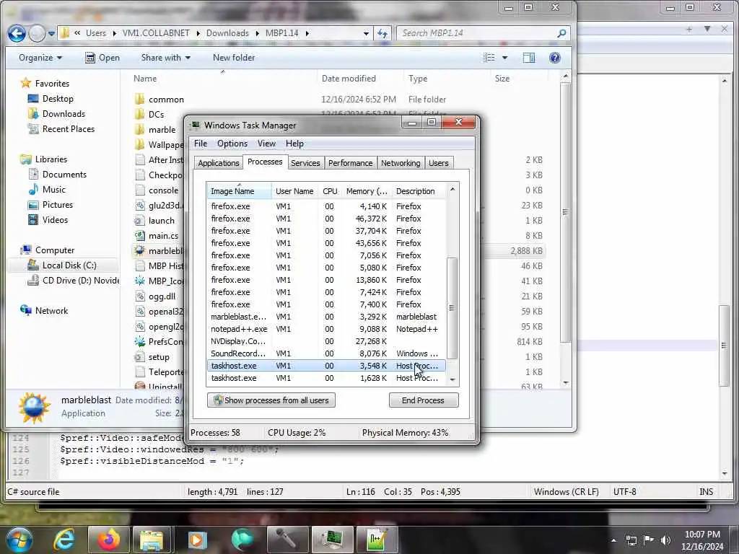Click the Back arrow in Explorer
This screenshot has height=554, width=739.
[17, 33]
